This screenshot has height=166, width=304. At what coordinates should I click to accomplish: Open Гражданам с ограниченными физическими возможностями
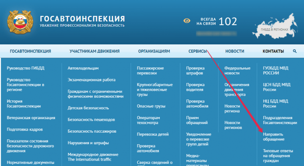[96, 94]
